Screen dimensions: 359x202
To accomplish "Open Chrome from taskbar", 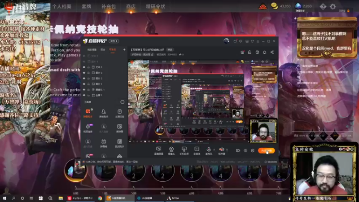I will 100,198.
